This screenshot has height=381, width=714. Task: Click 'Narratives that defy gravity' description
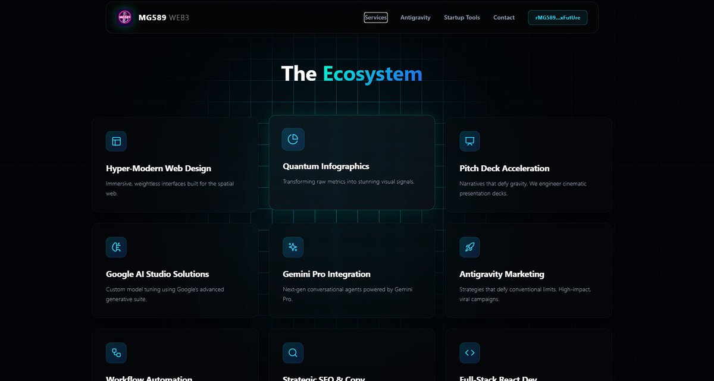(523, 188)
